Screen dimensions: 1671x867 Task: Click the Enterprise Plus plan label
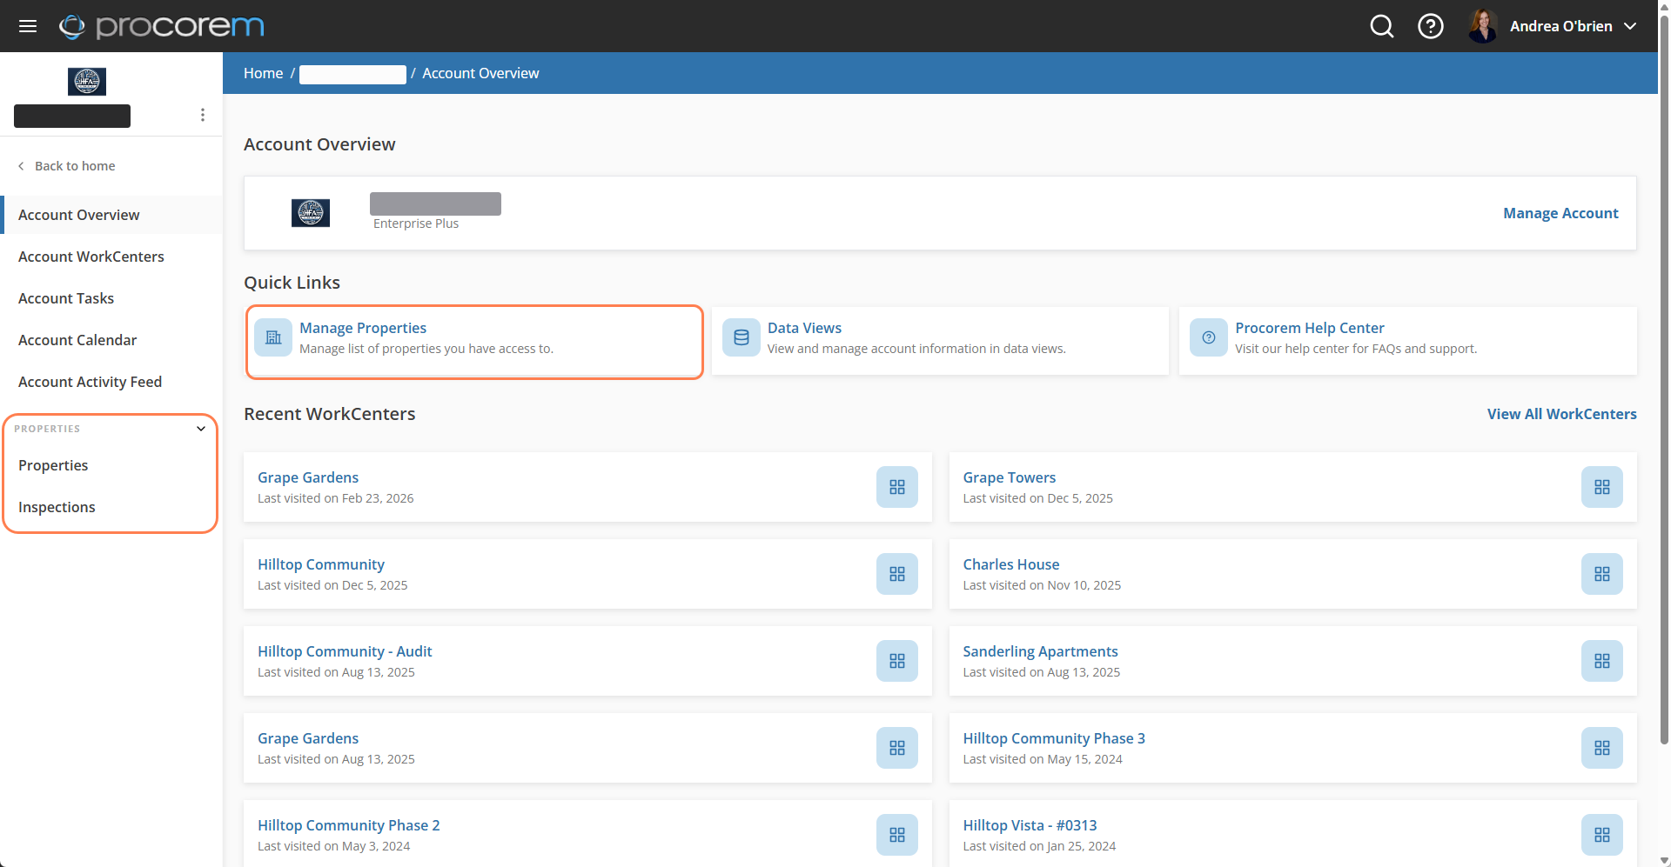click(x=416, y=223)
